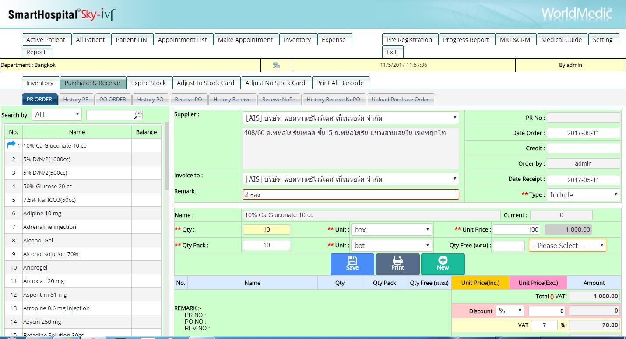Click blue arrow beside 10% Ca Gluconate
626x339 pixels.
(x=11, y=145)
